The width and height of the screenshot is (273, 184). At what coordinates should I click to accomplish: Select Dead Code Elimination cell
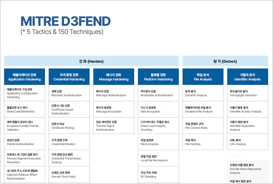(24, 110)
